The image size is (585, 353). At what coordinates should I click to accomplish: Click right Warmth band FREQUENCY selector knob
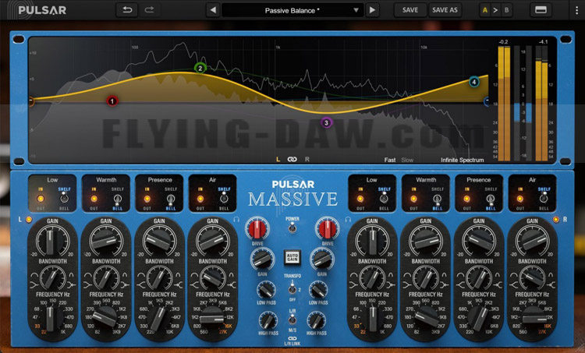pyautogui.click(x=426, y=318)
